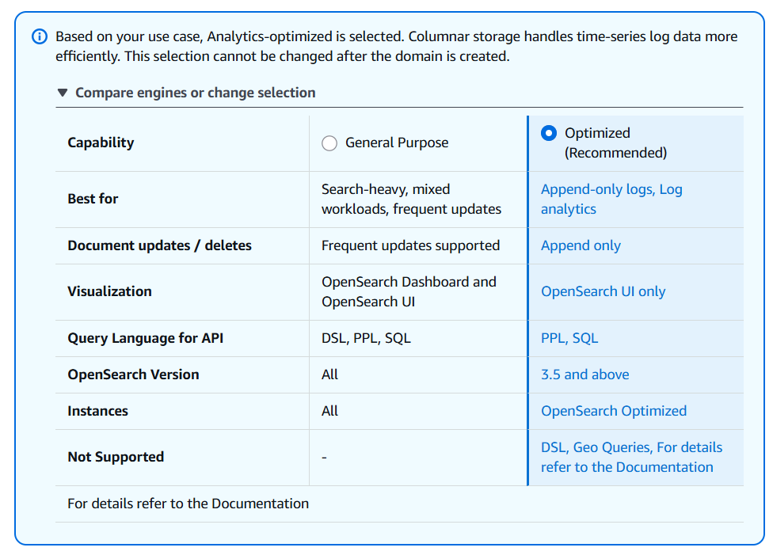This screenshot has width=773, height=555.
Task: Click 'Query Language for API' row label
Action: [146, 338]
